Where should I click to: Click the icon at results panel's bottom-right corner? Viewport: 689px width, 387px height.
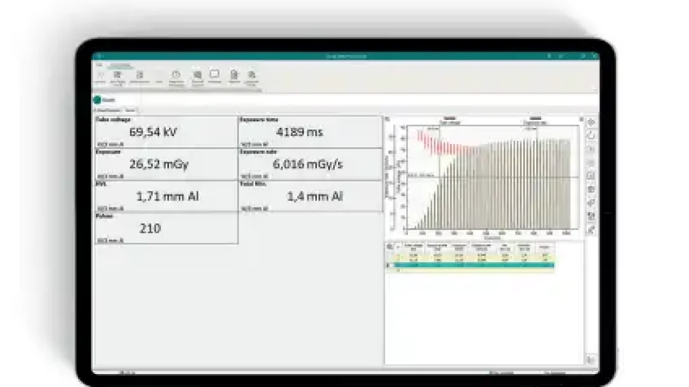(590, 360)
